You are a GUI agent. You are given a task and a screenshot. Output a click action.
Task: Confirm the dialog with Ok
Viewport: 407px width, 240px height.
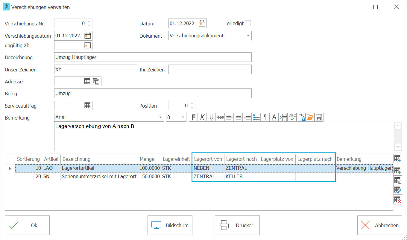pos(27,225)
